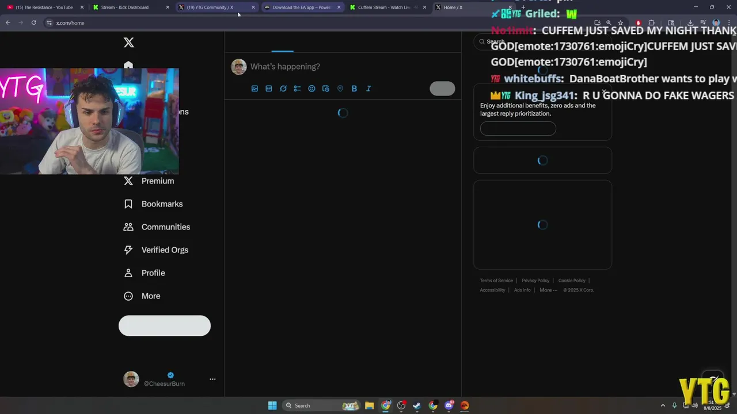Open Profile from the sidebar
Image resolution: width=737 pixels, height=414 pixels.
pyautogui.click(x=145, y=273)
